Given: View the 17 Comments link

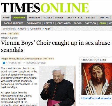Looking at the screenshot, I should point(13,63).
